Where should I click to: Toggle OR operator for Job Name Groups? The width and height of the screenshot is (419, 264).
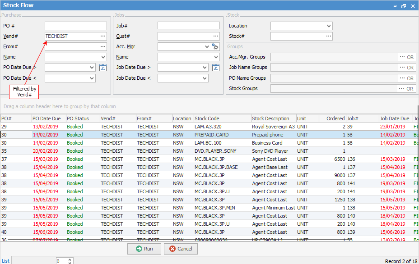coord(410,68)
